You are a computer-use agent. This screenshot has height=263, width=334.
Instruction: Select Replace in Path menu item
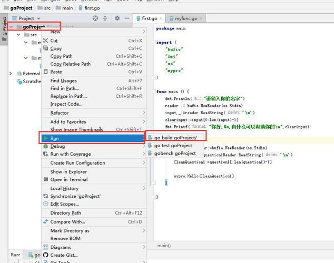(94, 96)
